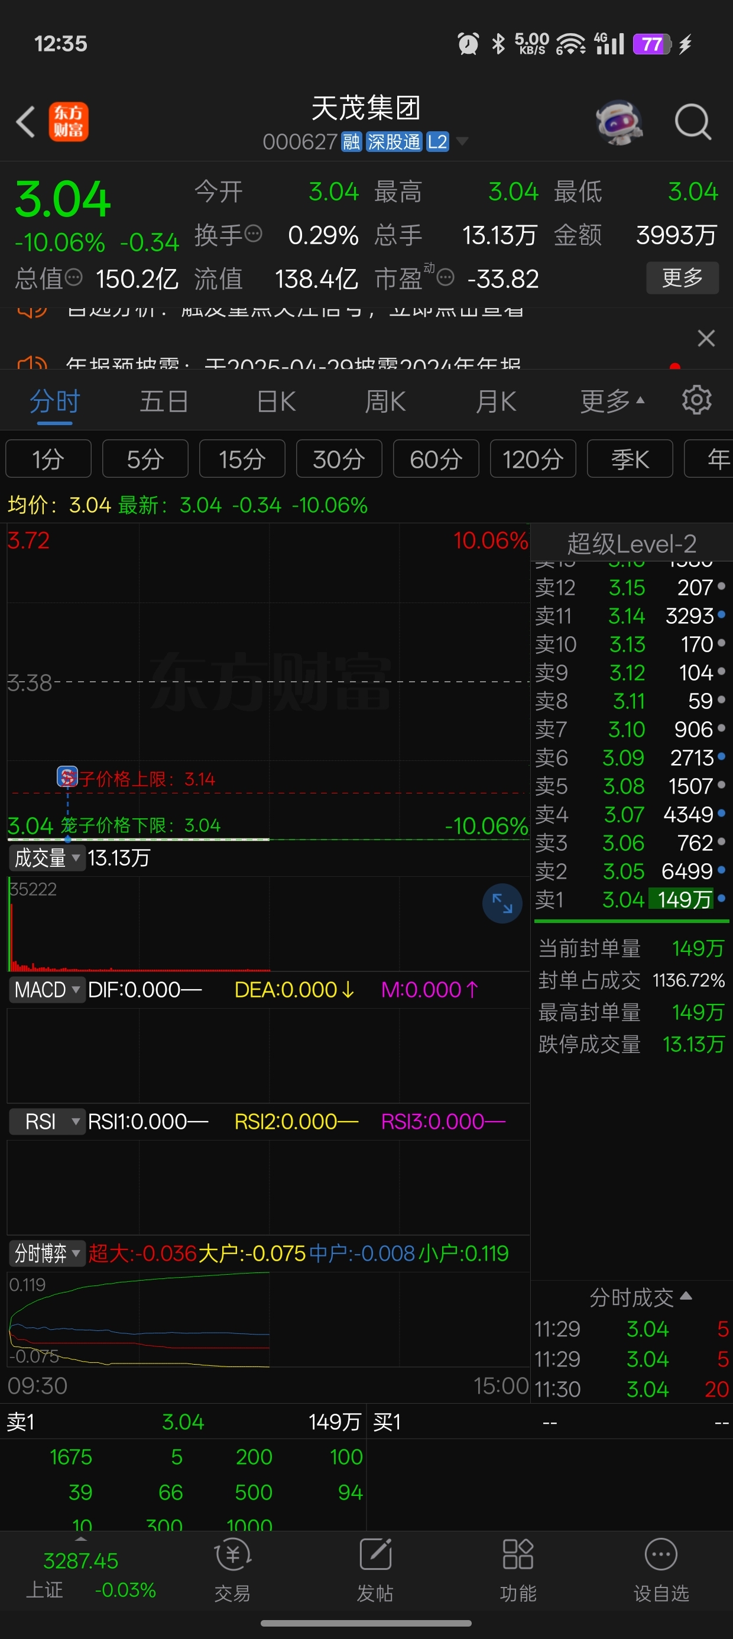Tap the S marker on price chart

[67, 776]
